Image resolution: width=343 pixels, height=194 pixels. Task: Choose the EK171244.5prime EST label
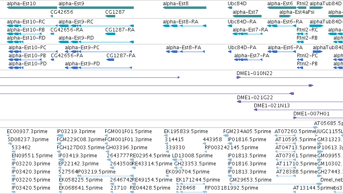(198, 180)
